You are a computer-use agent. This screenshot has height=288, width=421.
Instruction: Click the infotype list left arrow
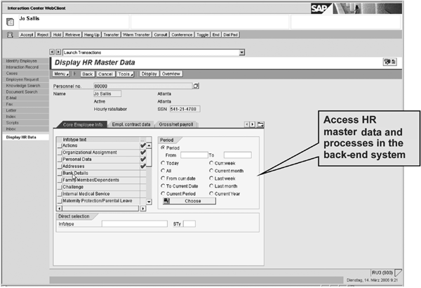click(x=60, y=209)
